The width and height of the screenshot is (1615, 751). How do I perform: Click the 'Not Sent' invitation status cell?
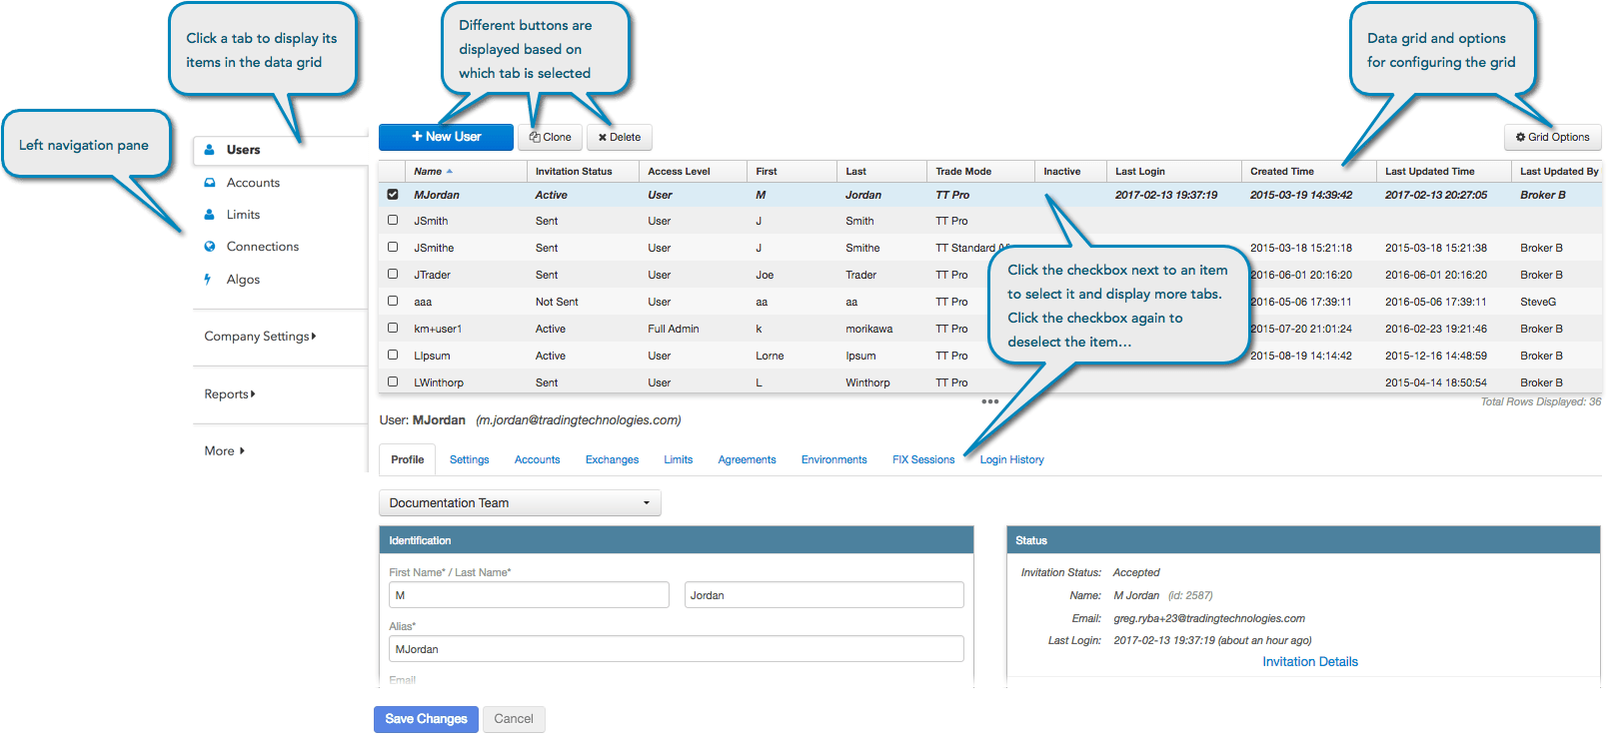[x=557, y=302]
